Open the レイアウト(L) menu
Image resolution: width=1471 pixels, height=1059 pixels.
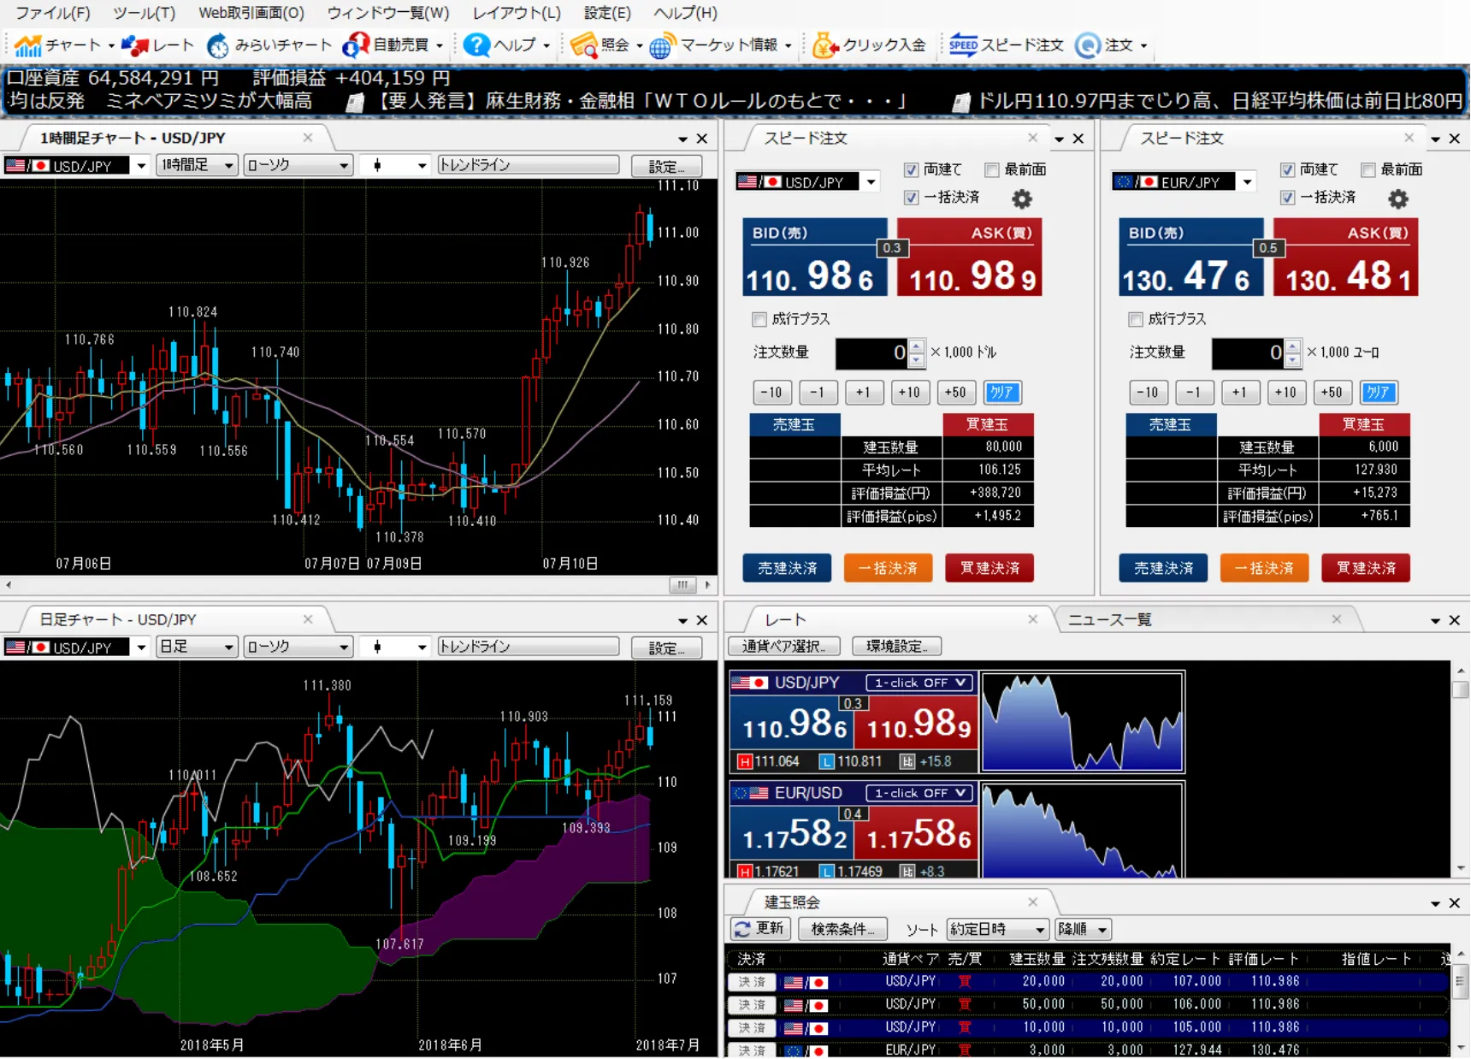coord(517,13)
